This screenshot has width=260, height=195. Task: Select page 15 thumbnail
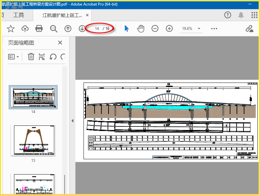(33, 140)
